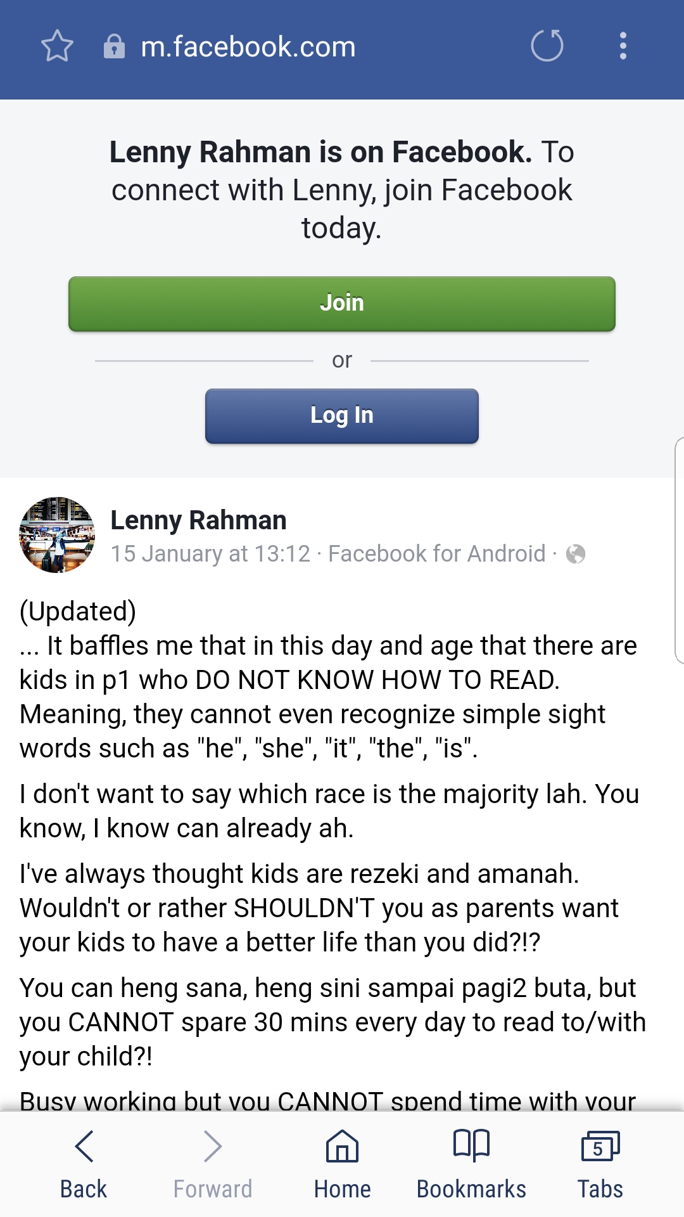Go Back using the bottom arrow
This screenshot has width=684, height=1217.
[x=84, y=1164]
